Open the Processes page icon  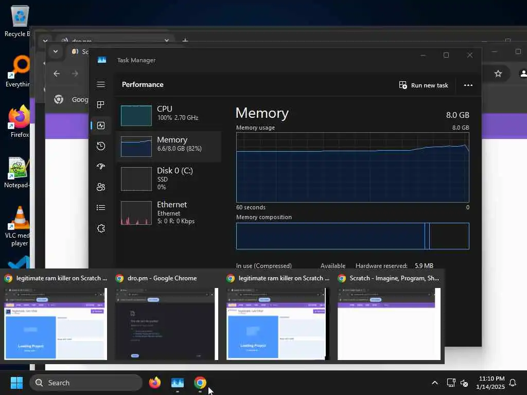[101, 105]
